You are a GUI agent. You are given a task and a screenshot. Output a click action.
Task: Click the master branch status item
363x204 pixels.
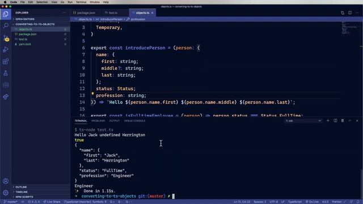point(11,202)
